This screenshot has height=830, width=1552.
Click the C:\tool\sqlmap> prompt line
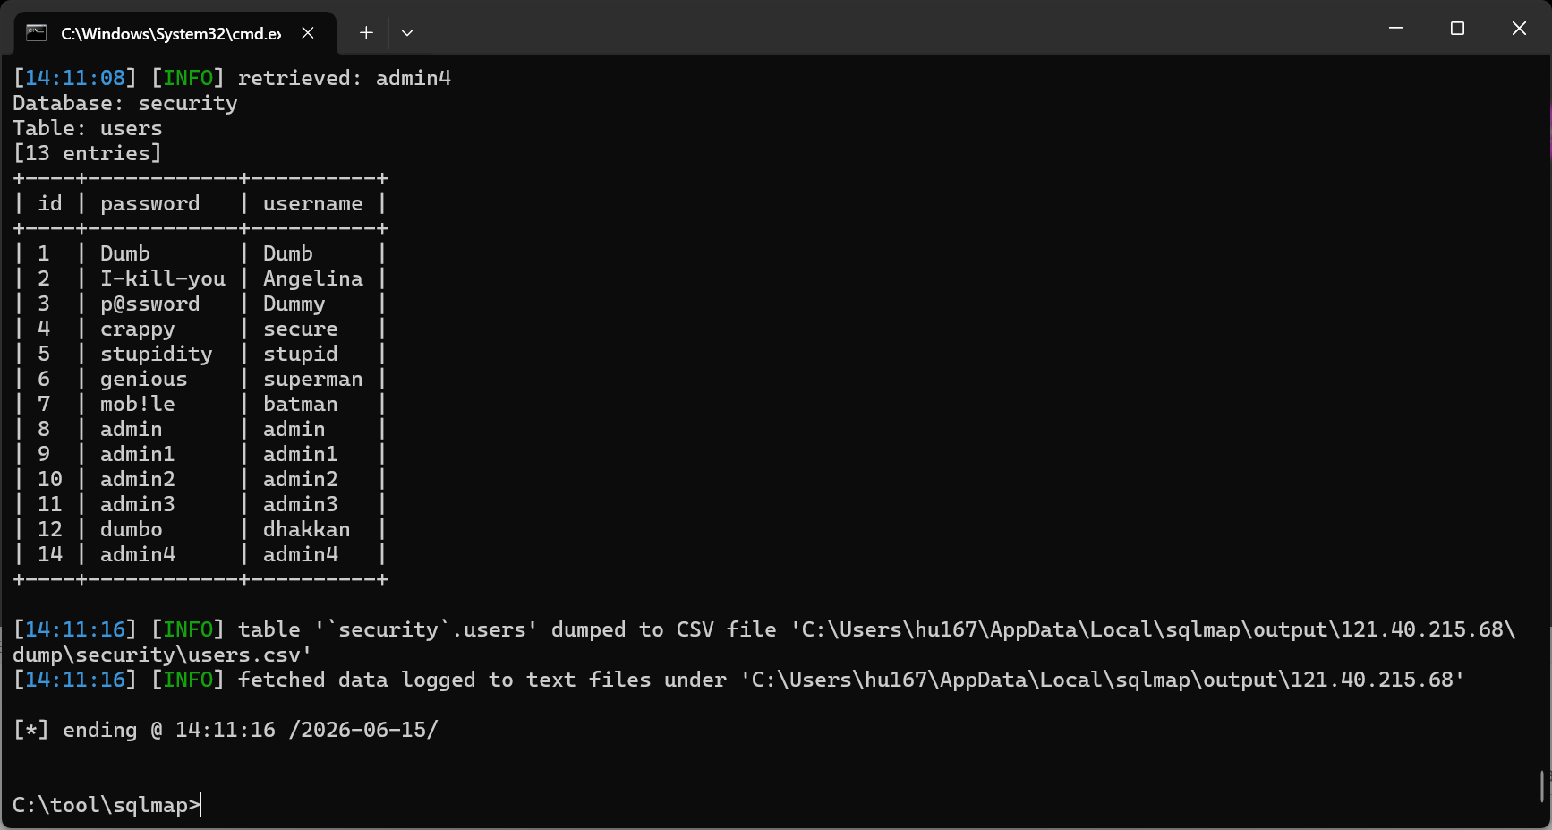click(x=107, y=805)
